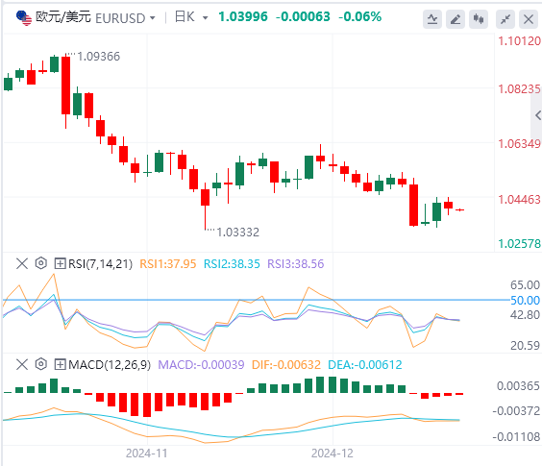Viewport: 542px width, 466px height.
Task: Expand the right side panel arrow
Action: click(537, 115)
